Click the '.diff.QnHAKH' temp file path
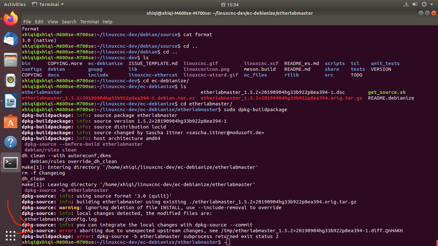The height and width of the screenshot is (246, 438). [x=385, y=231]
